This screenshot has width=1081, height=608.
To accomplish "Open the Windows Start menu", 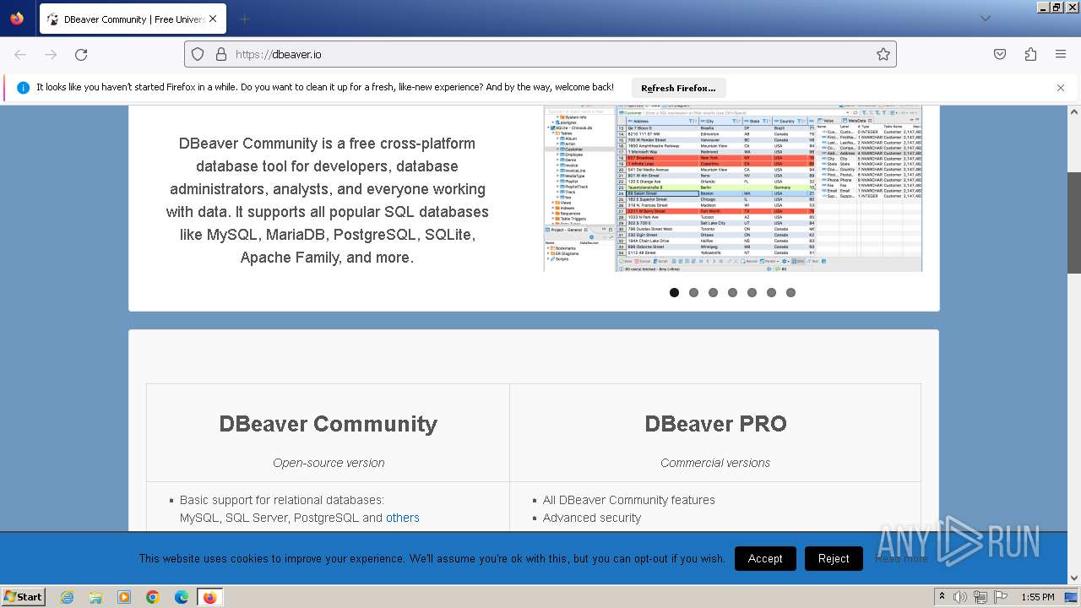I will pos(24,597).
